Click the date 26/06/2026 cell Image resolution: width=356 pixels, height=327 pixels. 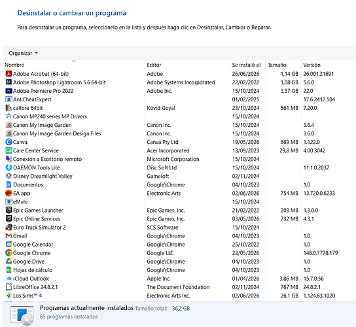pyautogui.click(x=245, y=74)
